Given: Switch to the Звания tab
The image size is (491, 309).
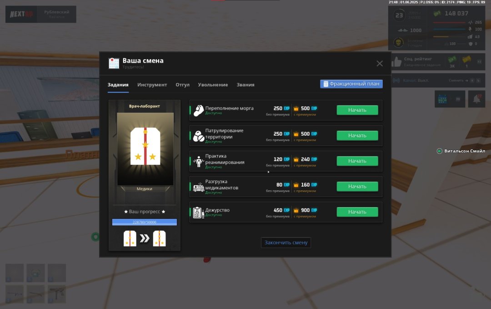Looking at the screenshot, I should 245,85.
